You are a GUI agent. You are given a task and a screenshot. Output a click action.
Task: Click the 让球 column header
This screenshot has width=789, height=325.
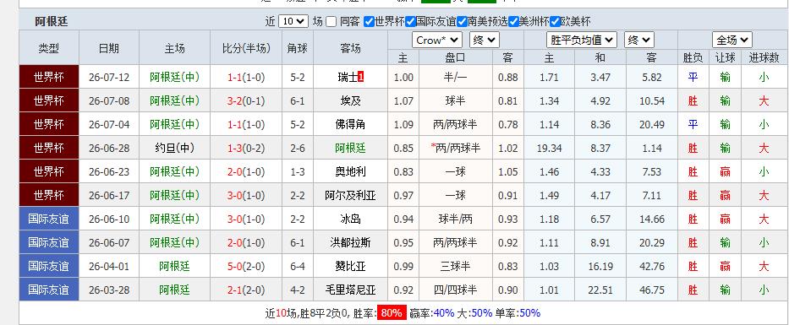[725, 57]
